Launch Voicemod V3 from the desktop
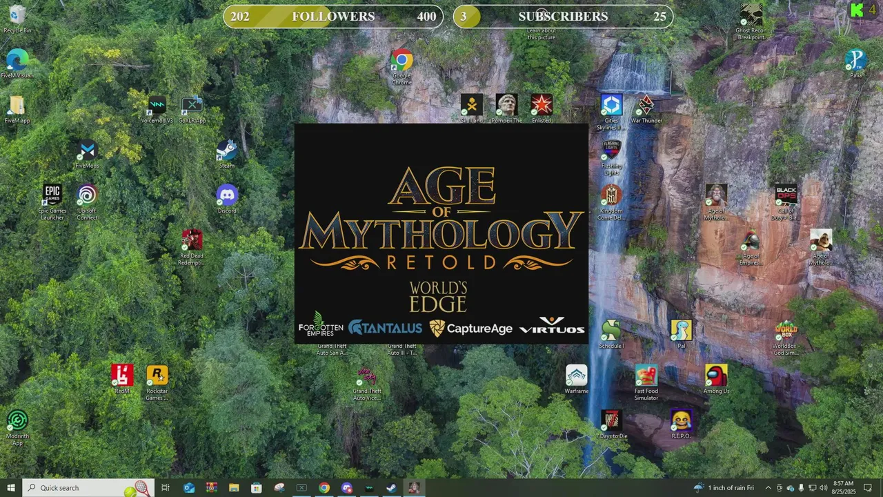The image size is (883, 497). 157,109
